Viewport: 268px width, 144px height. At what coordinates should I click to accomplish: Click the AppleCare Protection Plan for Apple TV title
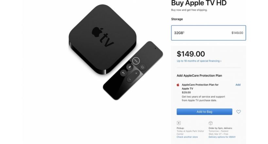click(x=200, y=87)
